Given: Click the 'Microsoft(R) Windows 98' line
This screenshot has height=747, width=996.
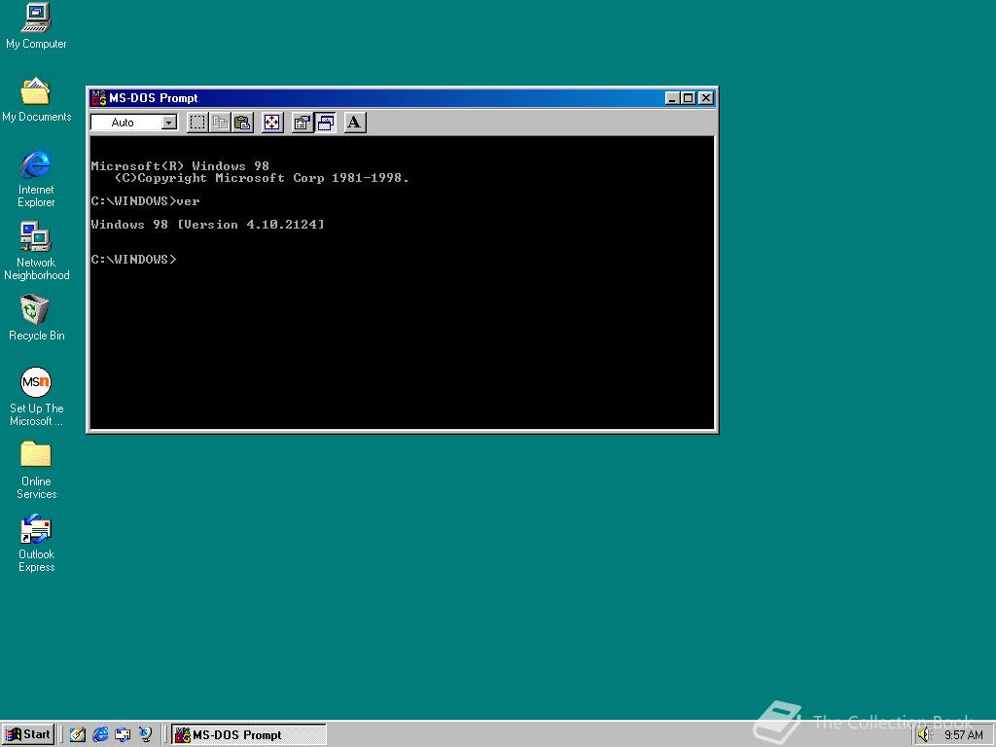Looking at the screenshot, I should (180, 165).
